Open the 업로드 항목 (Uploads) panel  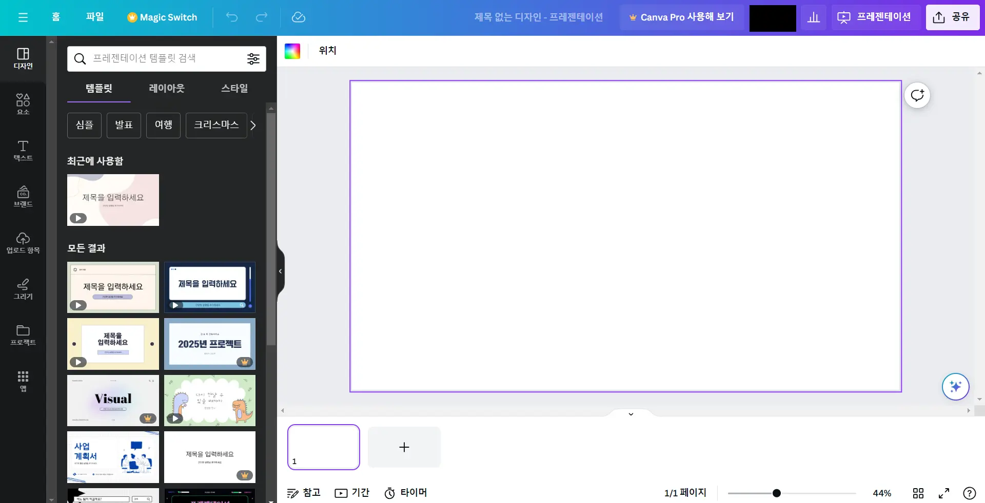point(23,243)
